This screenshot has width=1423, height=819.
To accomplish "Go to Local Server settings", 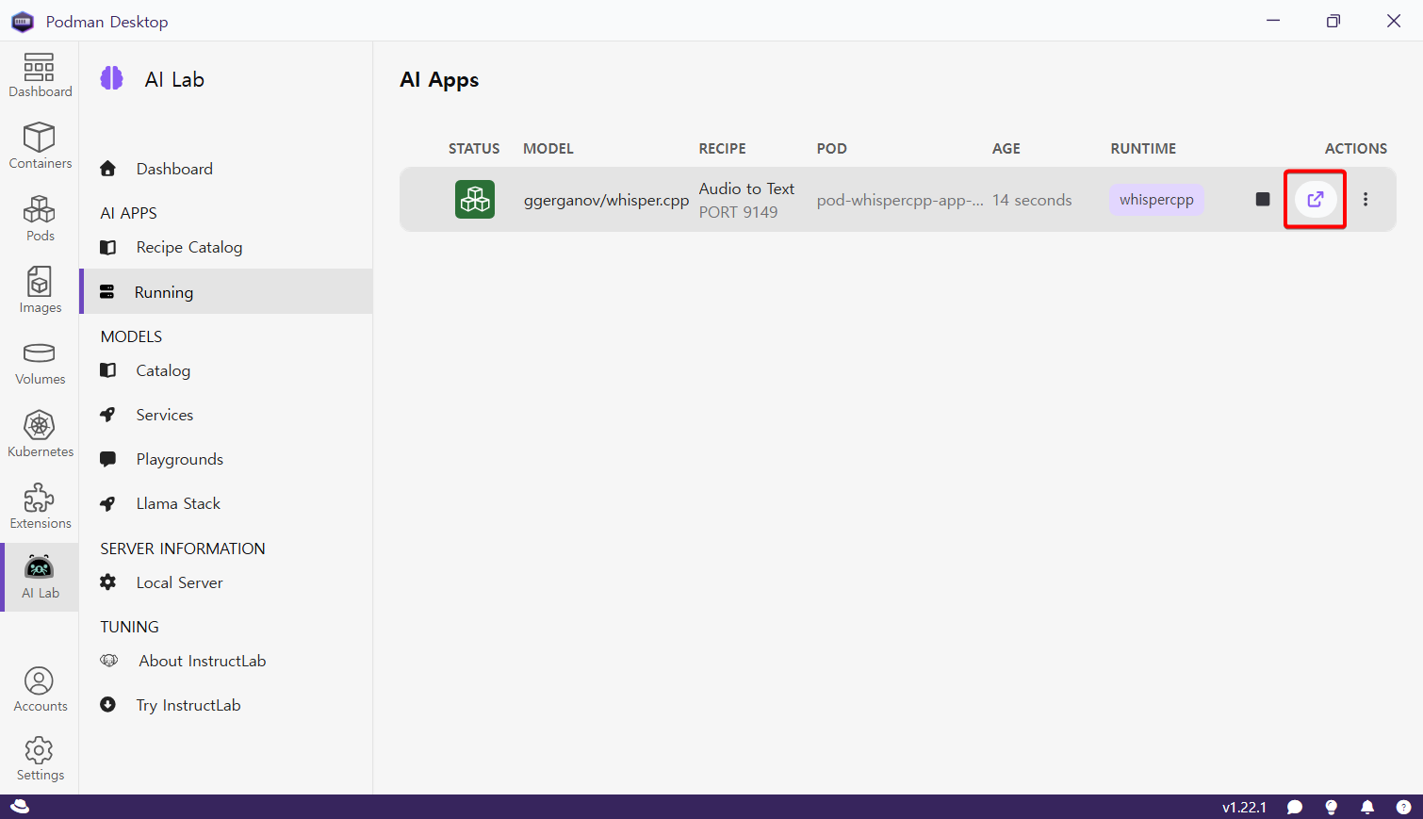I will (x=179, y=582).
